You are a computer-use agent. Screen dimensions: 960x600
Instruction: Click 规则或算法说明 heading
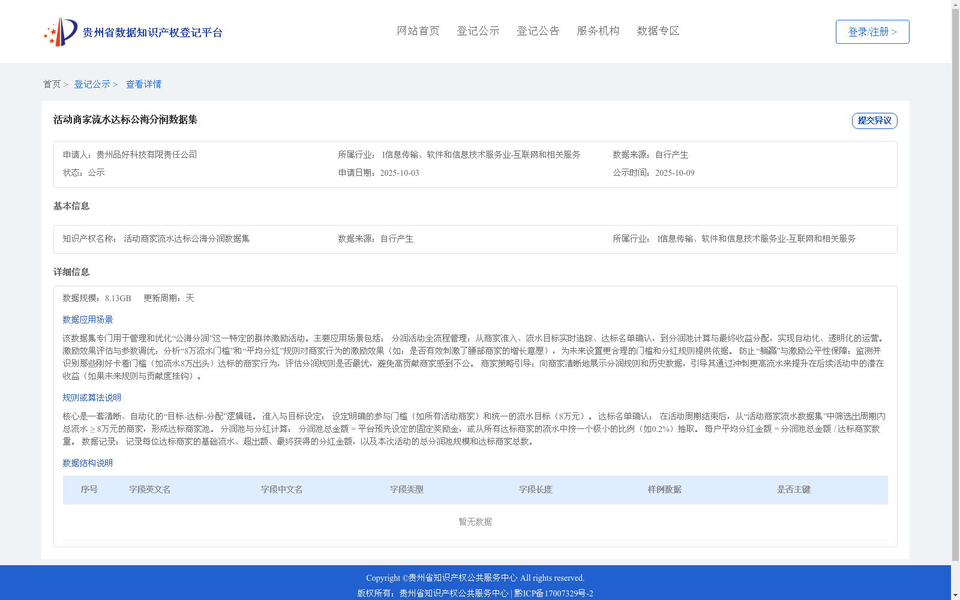coord(92,398)
